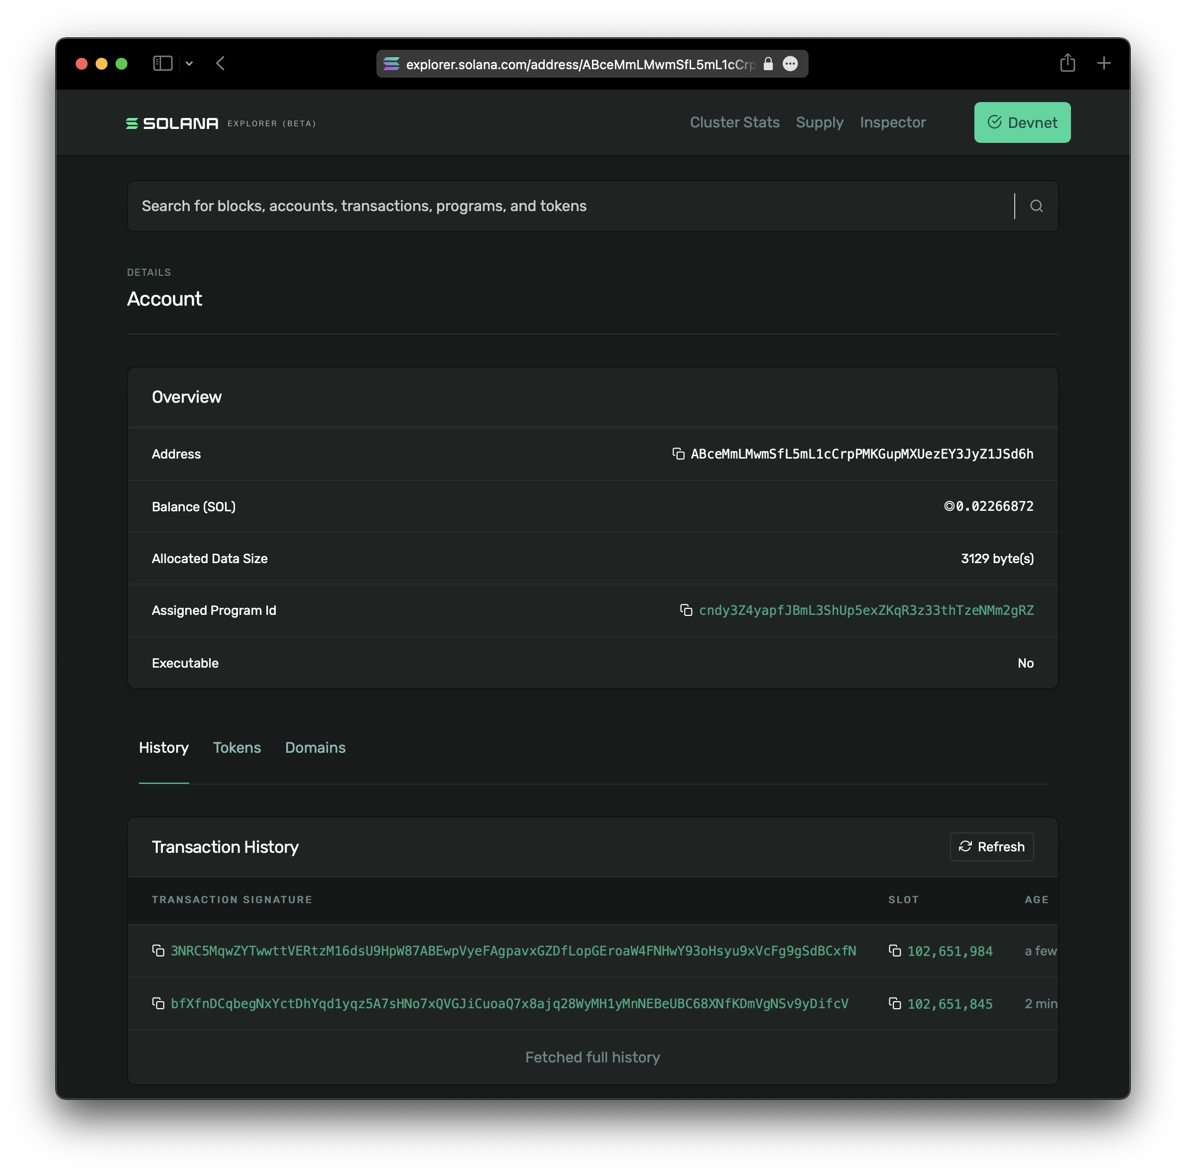Click the SLOT column header
This screenshot has width=1186, height=1173.
click(903, 900)
